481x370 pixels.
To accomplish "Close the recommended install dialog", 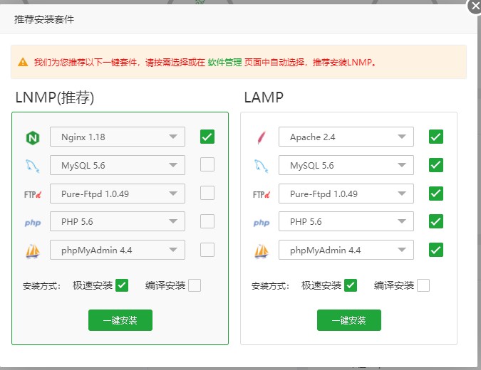I will click(x=475, y=6).
